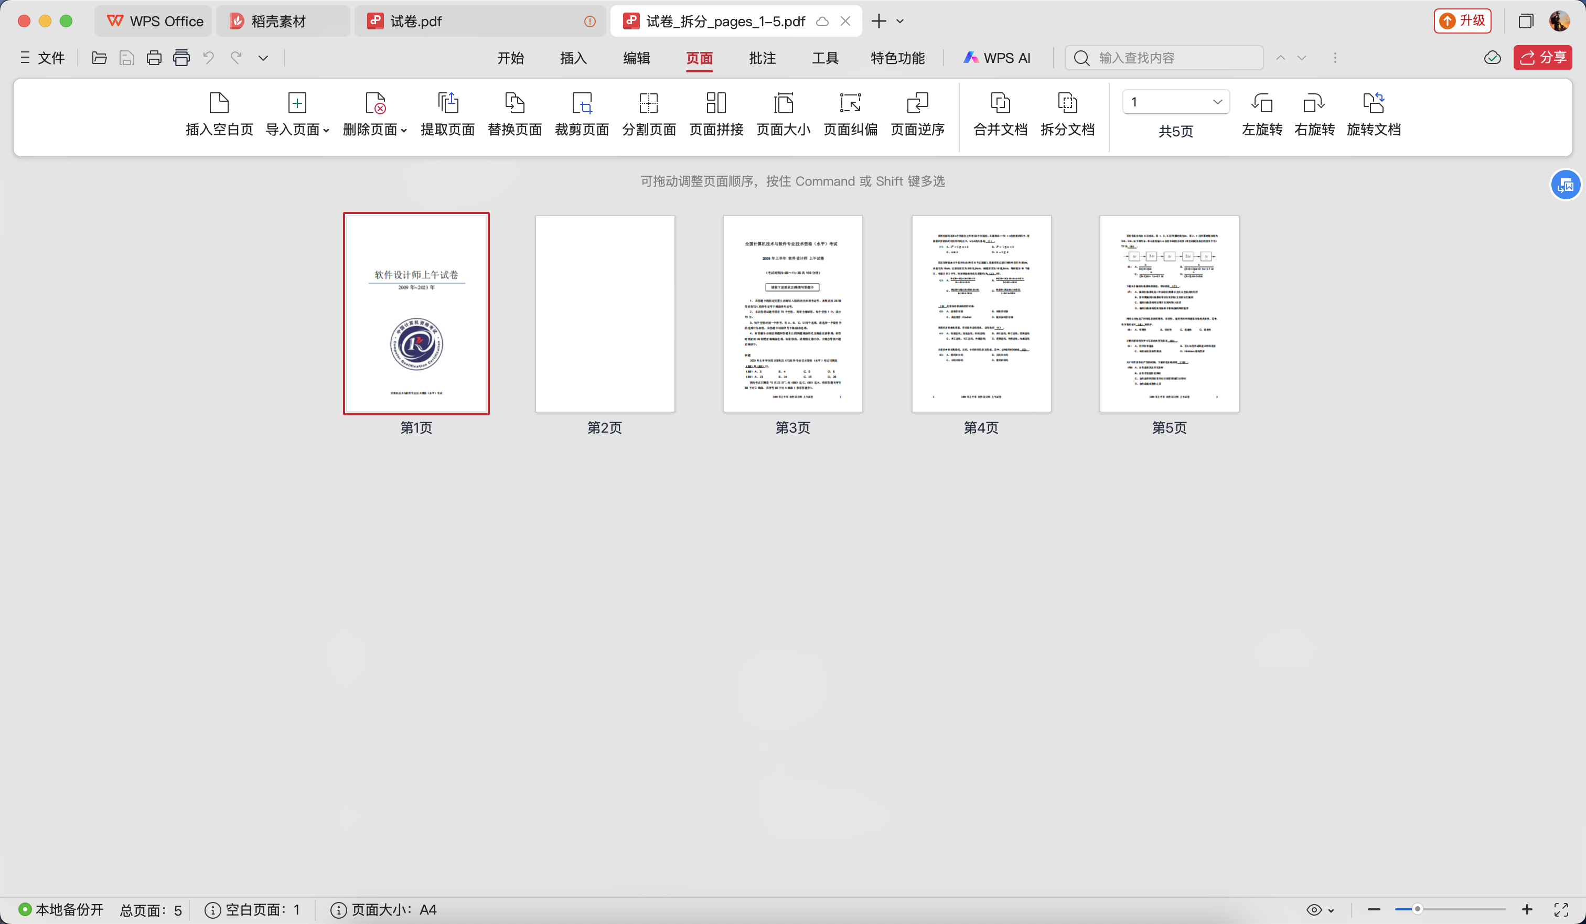This screenshot has height=924, width=1586.
Task: Click the Page Deskew (页面纠偏) icon
Action: 850,103
